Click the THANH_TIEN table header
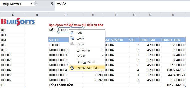The image size is (190, 91). (173, 40)
